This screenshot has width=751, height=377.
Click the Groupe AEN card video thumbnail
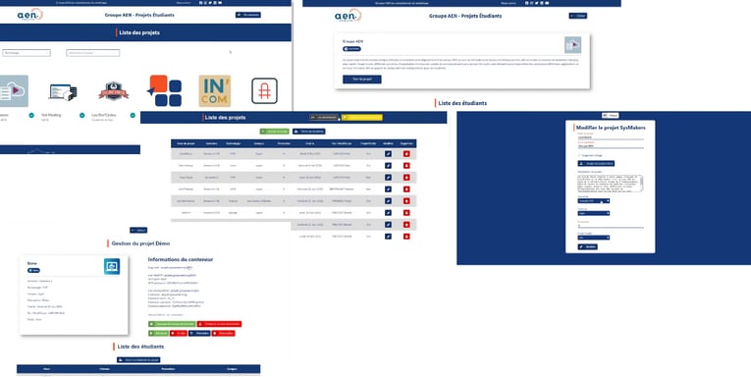[573, 45]
